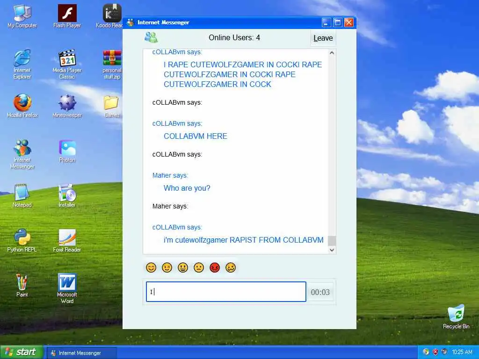
Task: Launch Microsoft Word desktop icon
Action: pyautogui.click(x=67, y=288)
